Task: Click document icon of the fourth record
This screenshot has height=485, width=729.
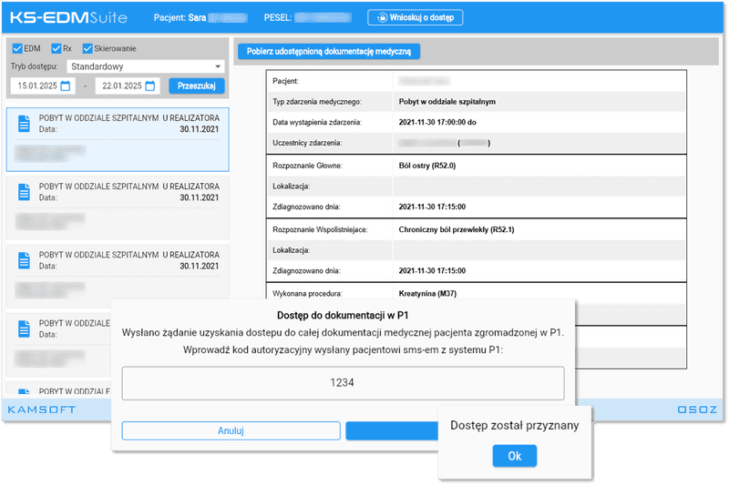Action: tap(25, 328)
